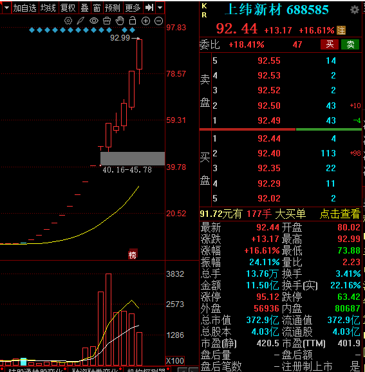Select sell level 1 price 92.49
The height and width of the screenshot is (372, 365).
[269, 120]
